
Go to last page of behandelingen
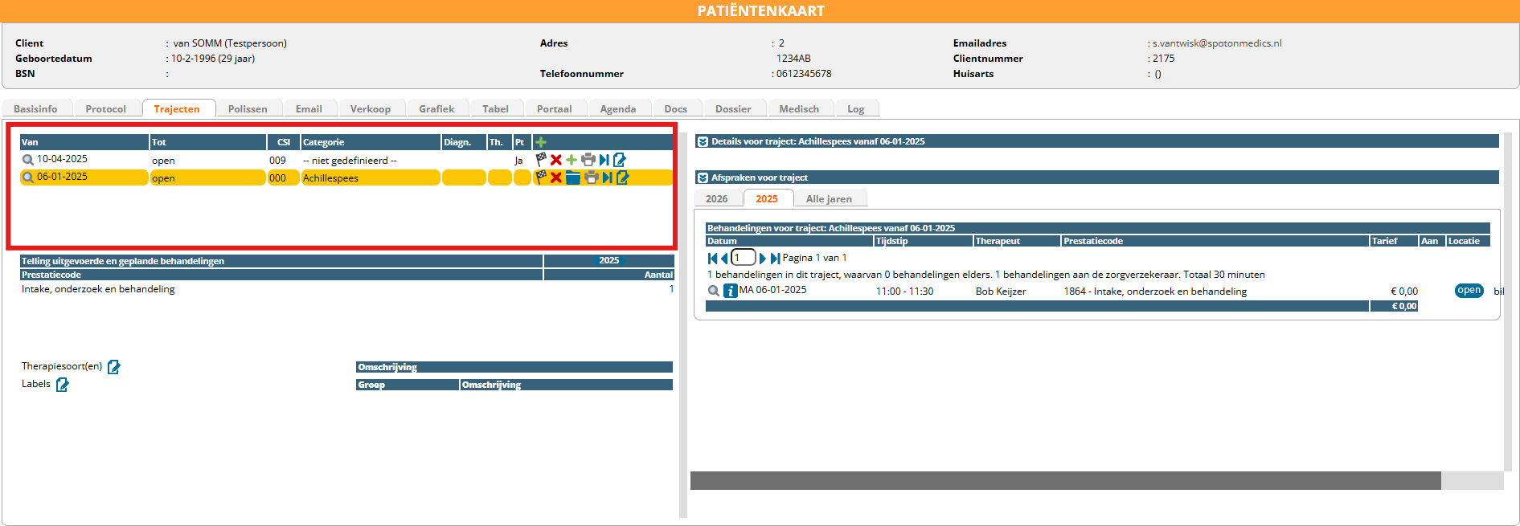point(775,258)
